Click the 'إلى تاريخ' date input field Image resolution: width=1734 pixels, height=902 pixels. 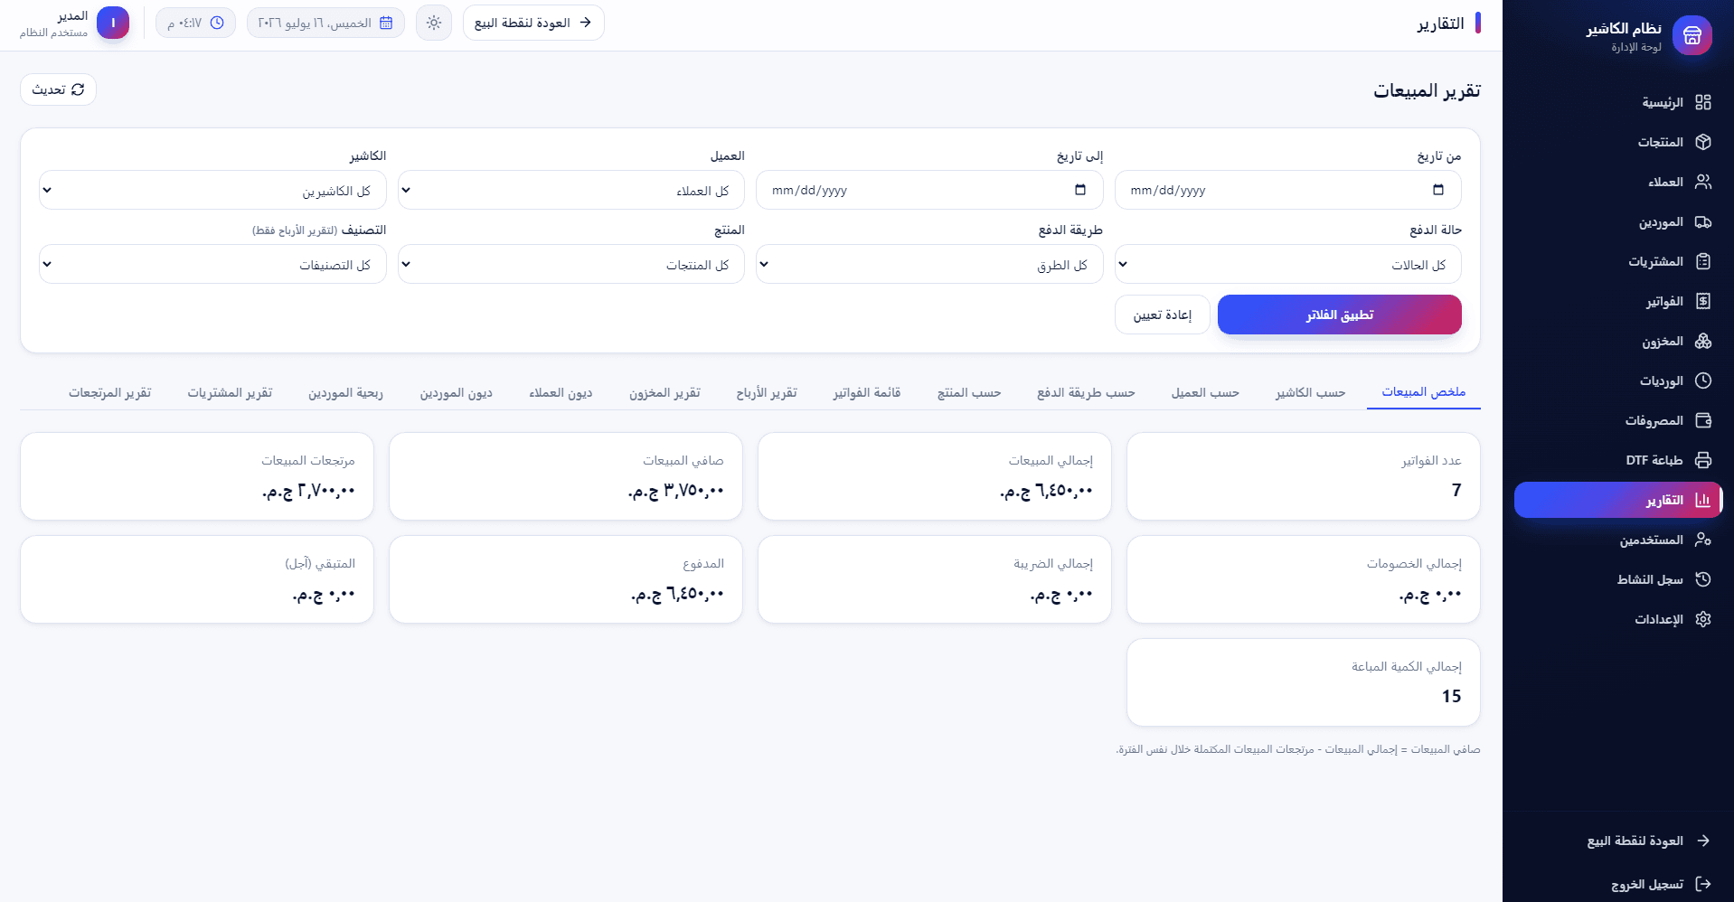pos(929,190)
